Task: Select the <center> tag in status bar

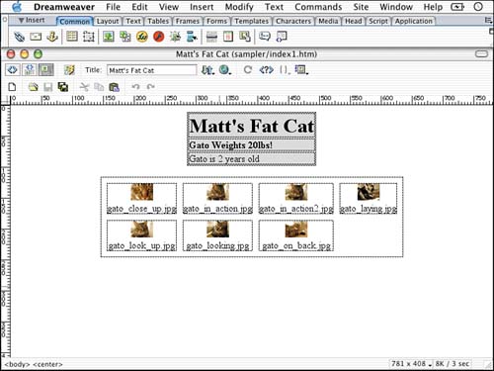Action: click(48, 364)
